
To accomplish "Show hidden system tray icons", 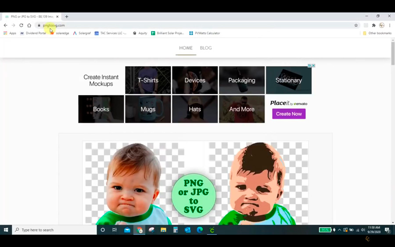I will 339,230.
